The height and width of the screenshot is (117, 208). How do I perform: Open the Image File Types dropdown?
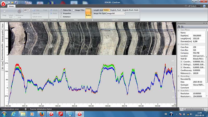tap(124, 13)
